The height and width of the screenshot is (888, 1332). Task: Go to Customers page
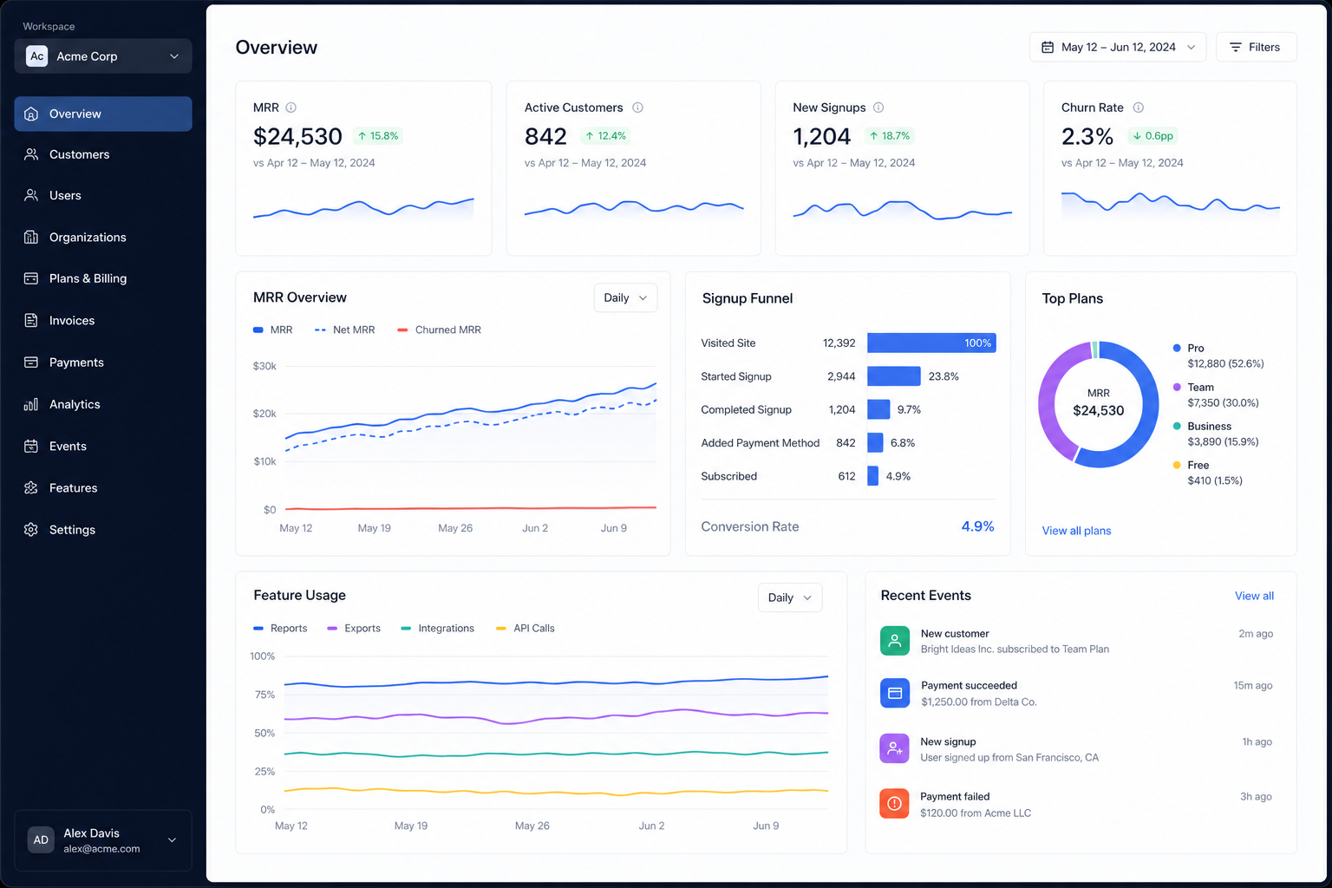coord(103,154)
